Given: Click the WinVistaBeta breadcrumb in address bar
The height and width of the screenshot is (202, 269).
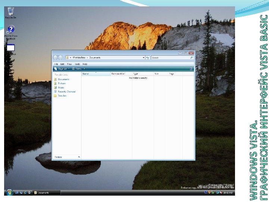Looking at the screenshot, I should (x=79, y=58).
